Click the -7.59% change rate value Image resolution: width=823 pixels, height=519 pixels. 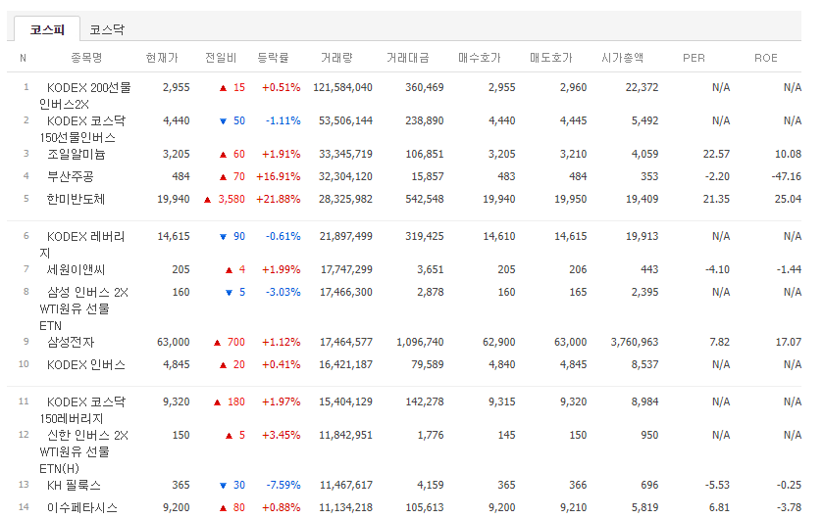[283, 485]
